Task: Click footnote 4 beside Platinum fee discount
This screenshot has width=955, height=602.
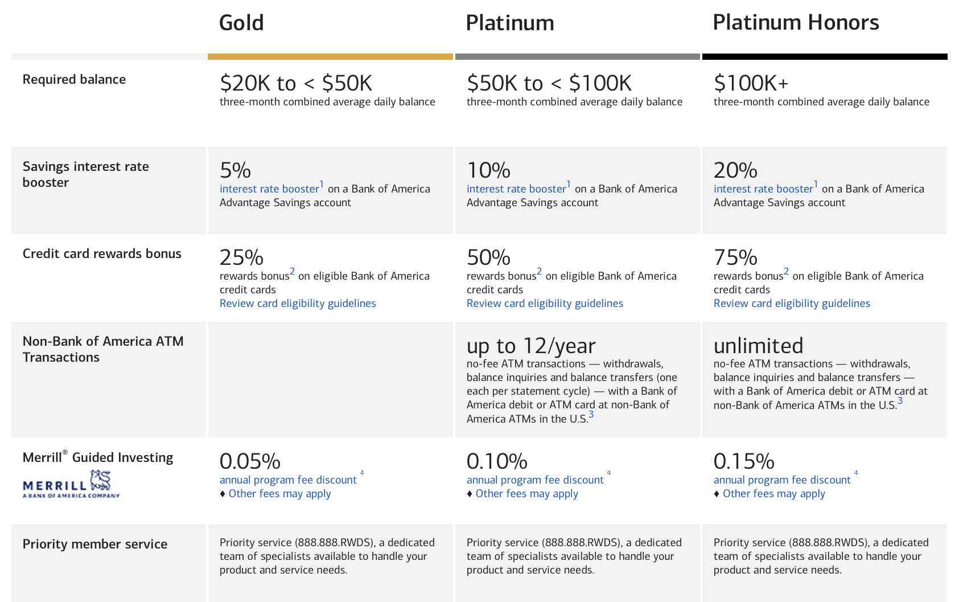Action: click(x=609, y=473)
